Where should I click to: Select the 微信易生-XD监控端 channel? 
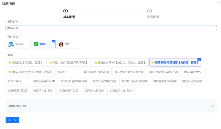click(x=165, y=81)
